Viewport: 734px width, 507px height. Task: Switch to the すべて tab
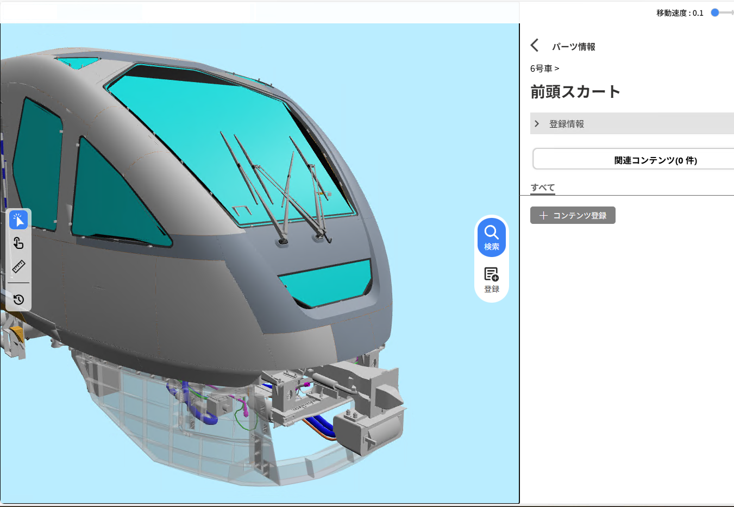pos(543,187)
